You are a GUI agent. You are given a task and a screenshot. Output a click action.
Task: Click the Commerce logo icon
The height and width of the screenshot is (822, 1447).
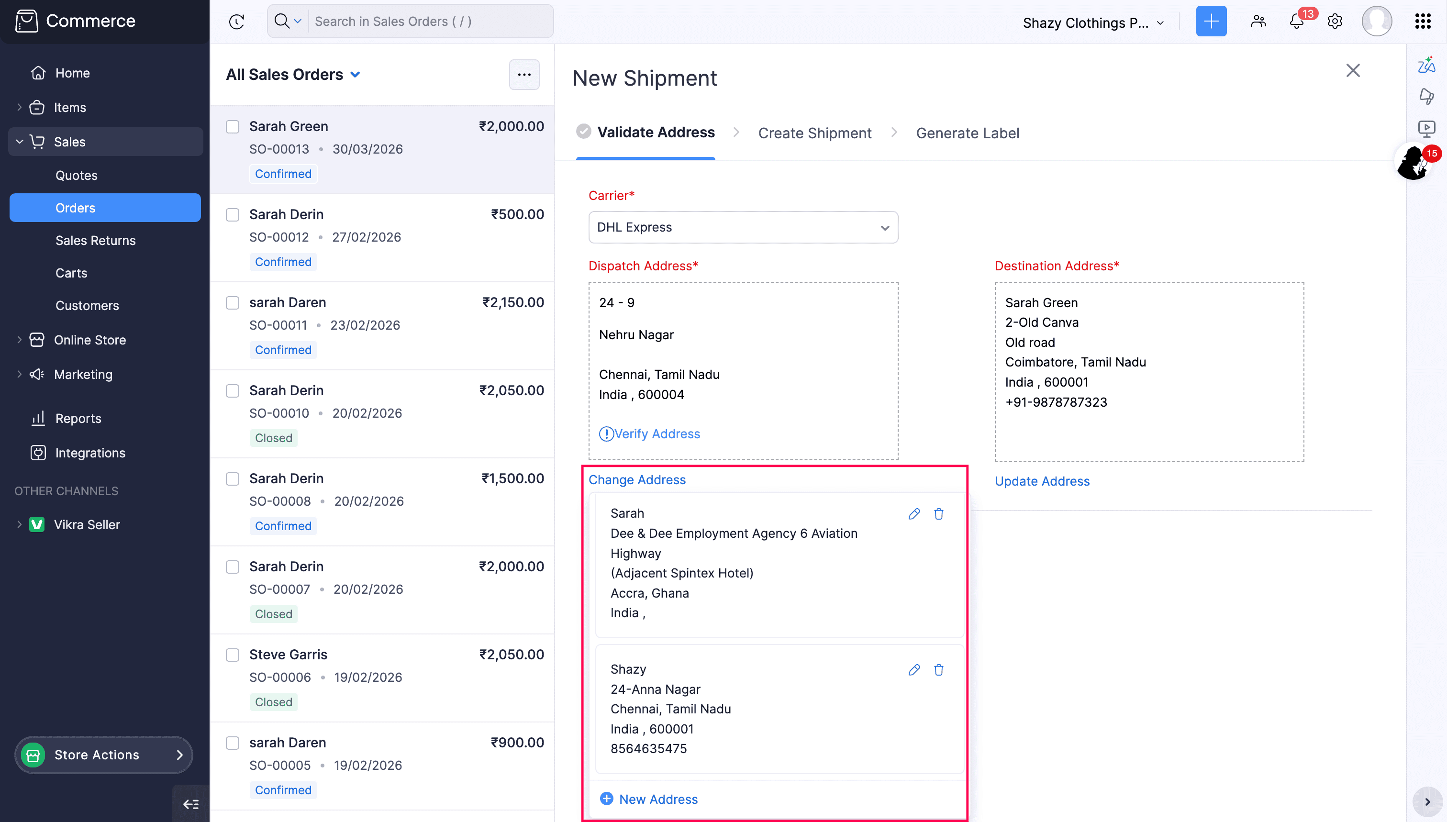coord(26,21)
